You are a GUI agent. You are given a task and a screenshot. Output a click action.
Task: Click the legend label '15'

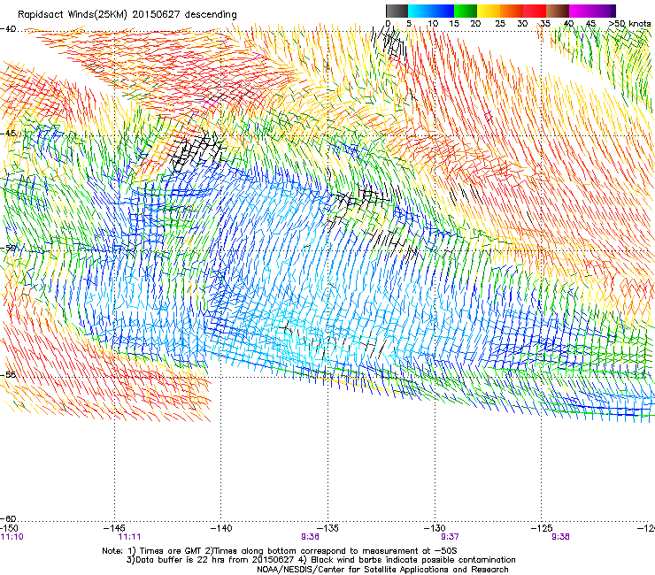click(x=454, y=24)
